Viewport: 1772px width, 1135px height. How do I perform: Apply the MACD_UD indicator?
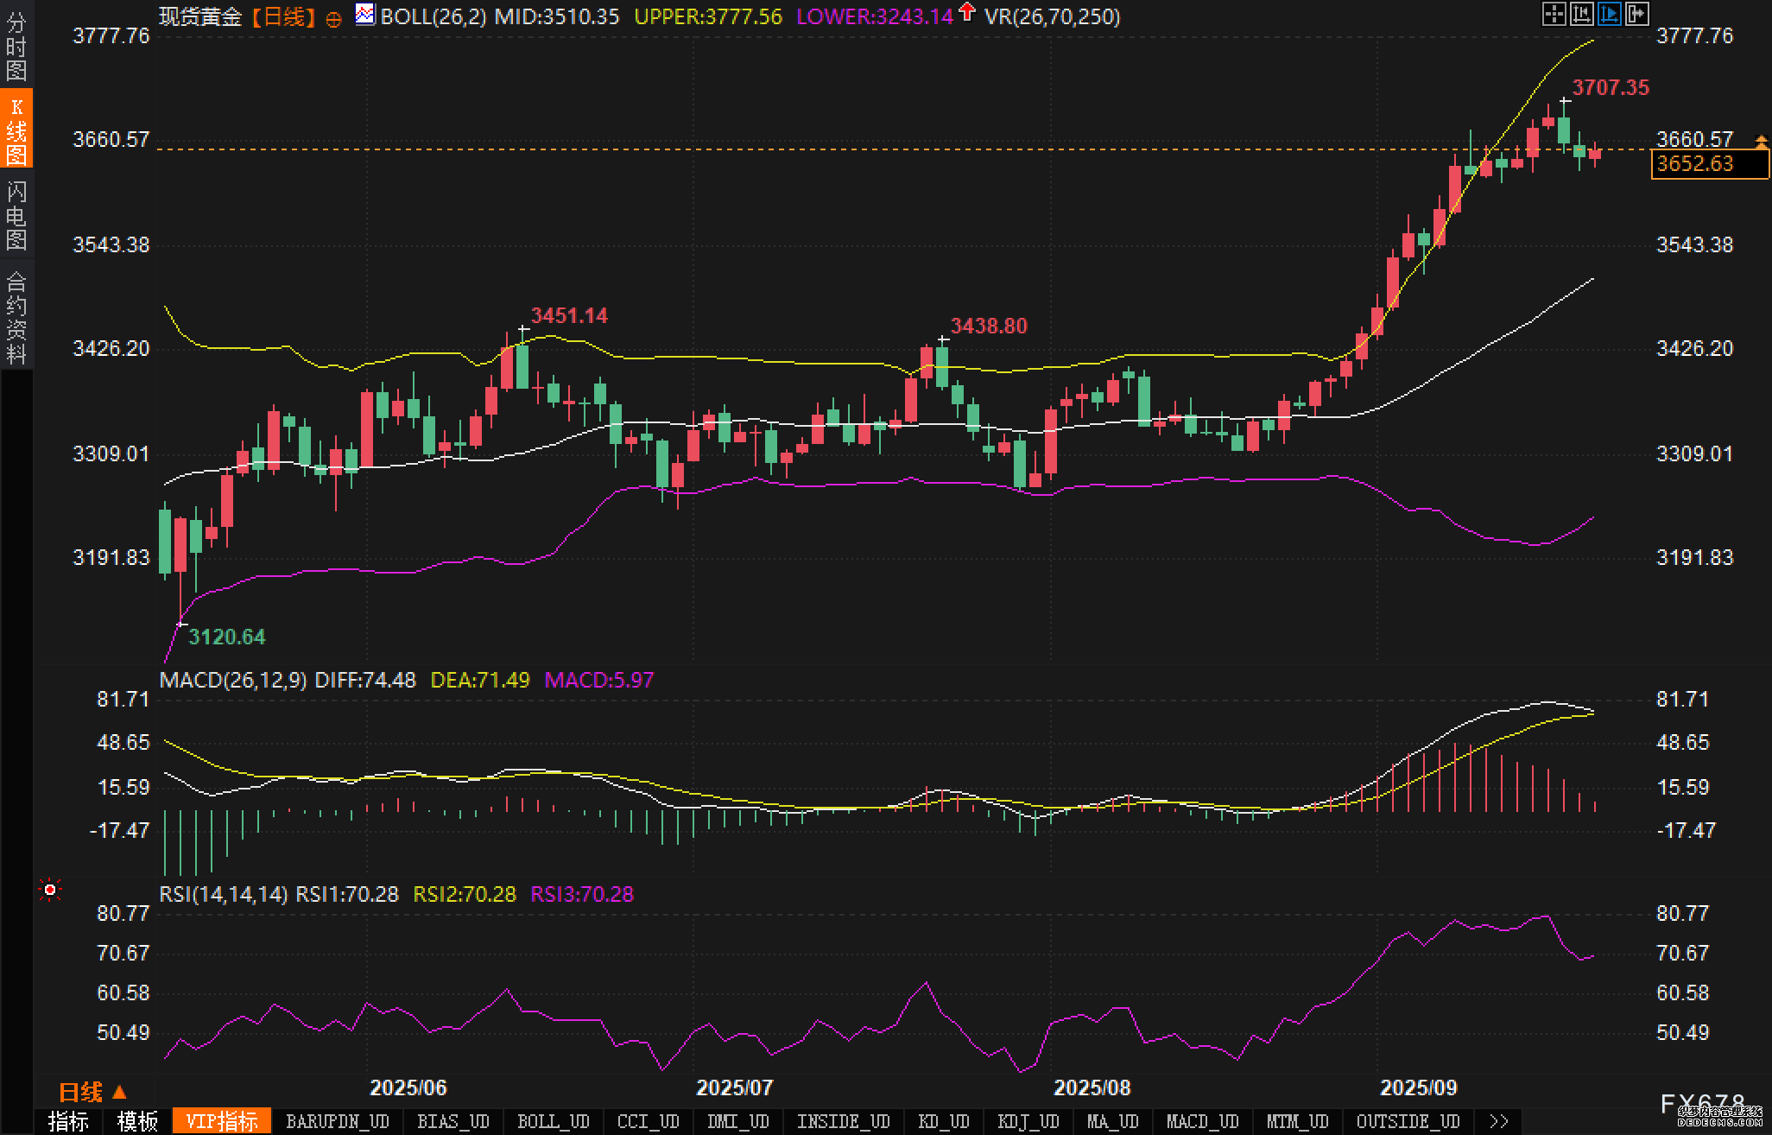click(x=1203, y=1121)
